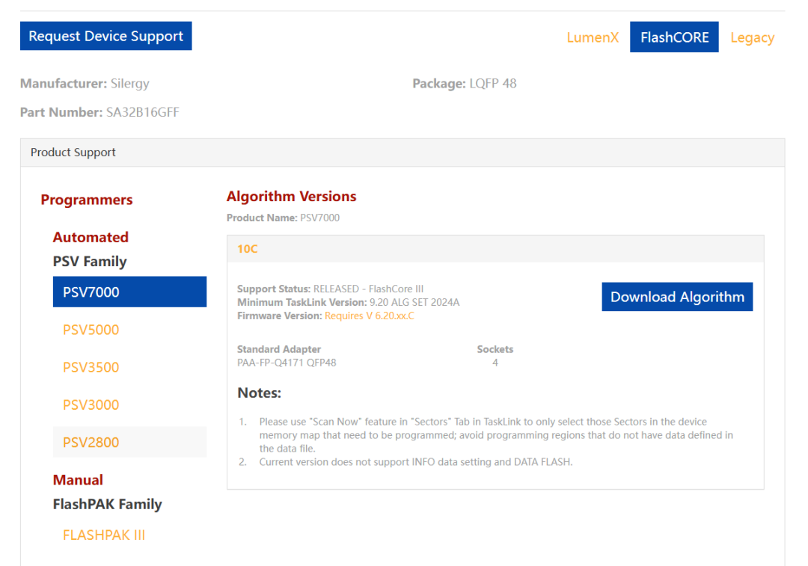This screenshot has height=566, width=808.
Task: Switch to the LumenX tab
Action: tap(593, 37)
